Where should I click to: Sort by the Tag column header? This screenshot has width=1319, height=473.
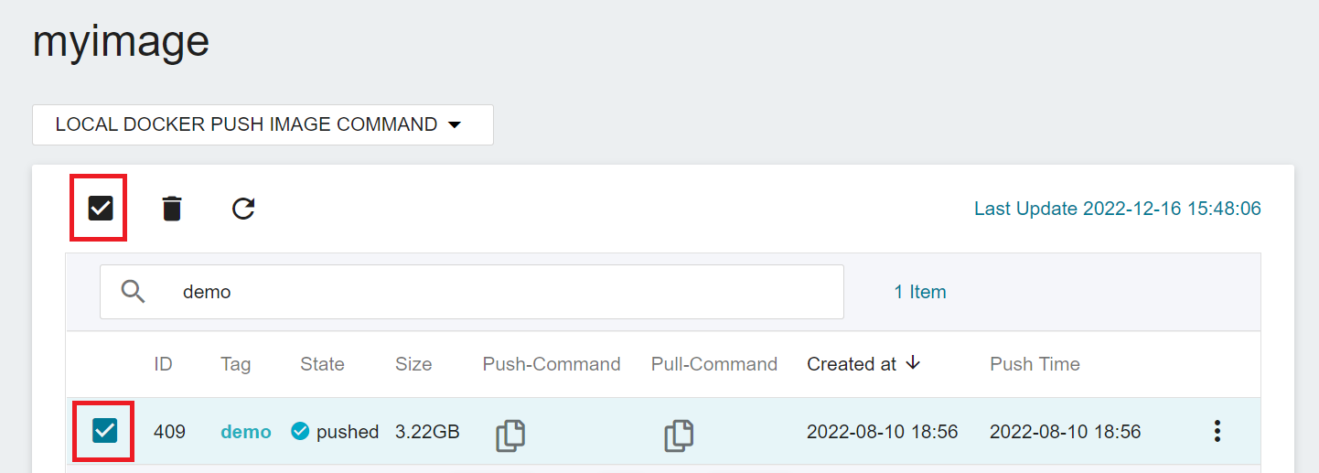(x=235, y=364)
